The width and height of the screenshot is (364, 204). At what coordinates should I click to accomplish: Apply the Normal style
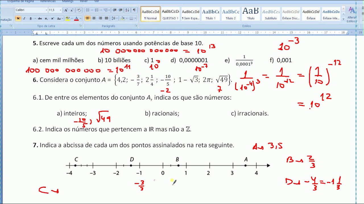pos(150,14)
